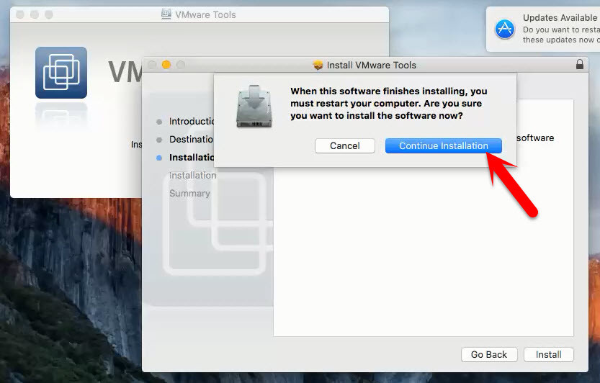Open the Updates Available notification
This screenshot has height=383, width=600.
tap(543, 29)
